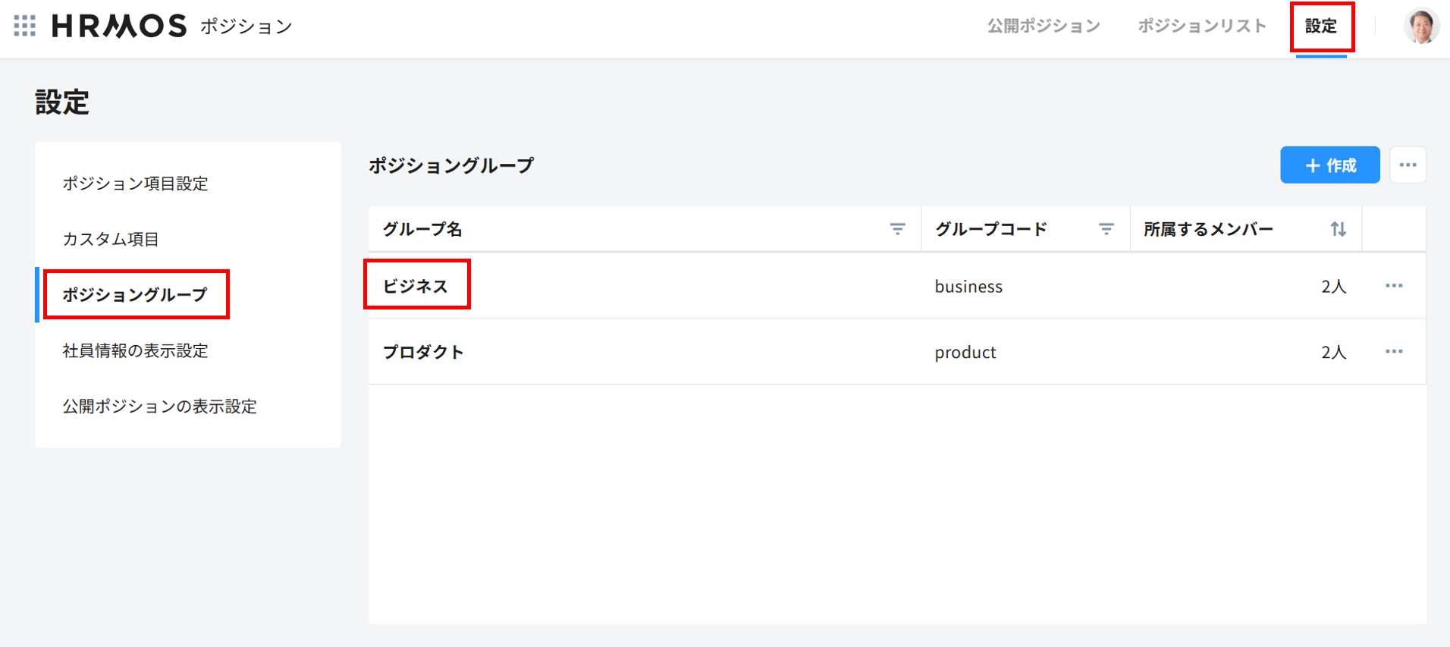
Task: Open row menu for プロダクト group
Action: tap(1393, 352)
